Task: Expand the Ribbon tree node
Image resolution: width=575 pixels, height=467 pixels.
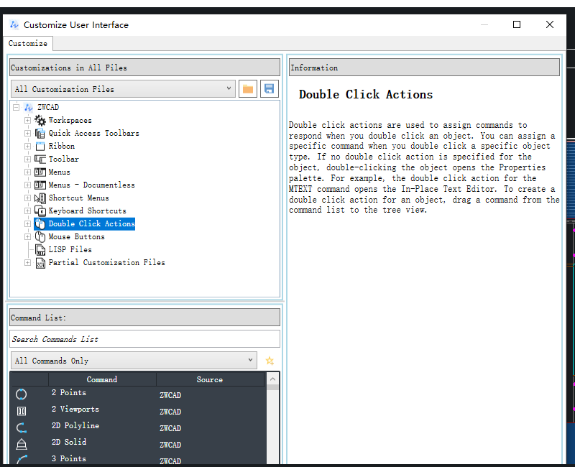Action: [28, 147]
